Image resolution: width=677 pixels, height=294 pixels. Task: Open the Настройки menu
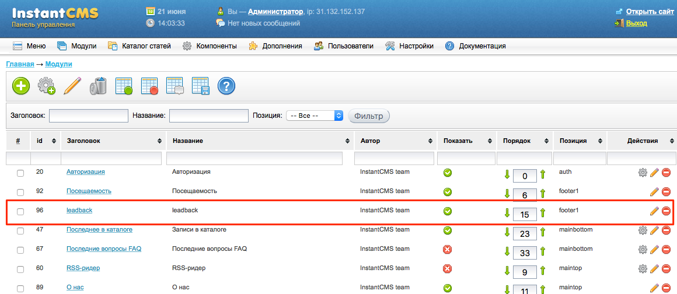(x=409, y=46)
